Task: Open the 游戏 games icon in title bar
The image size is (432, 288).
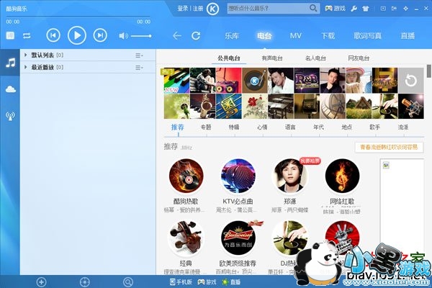Action: tap(335, 9)
